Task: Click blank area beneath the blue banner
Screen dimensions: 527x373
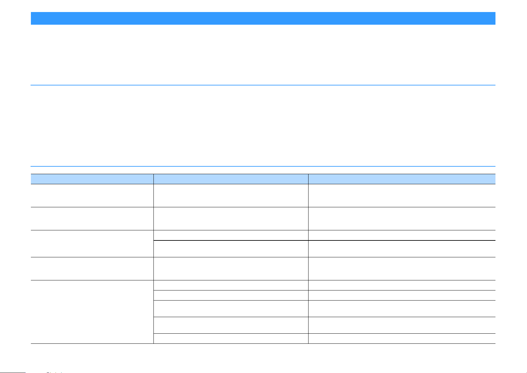Action: tap(263, 55)
